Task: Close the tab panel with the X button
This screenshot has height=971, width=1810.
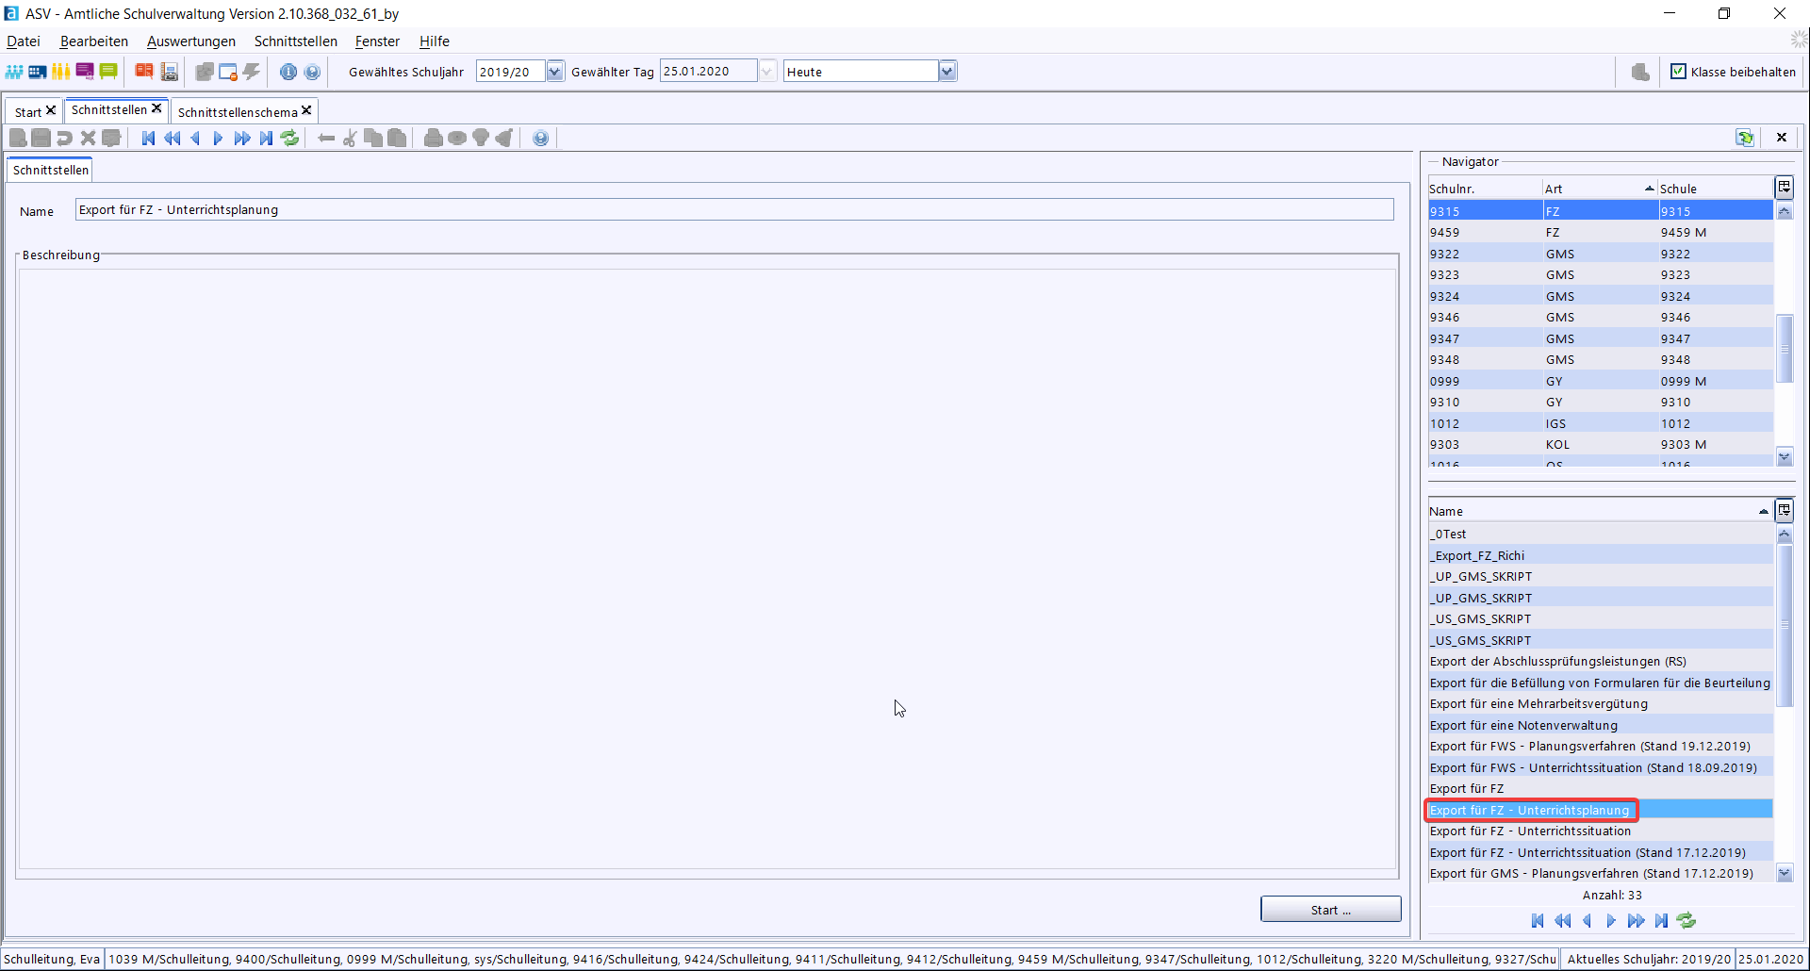Action: pos(1782,138)
